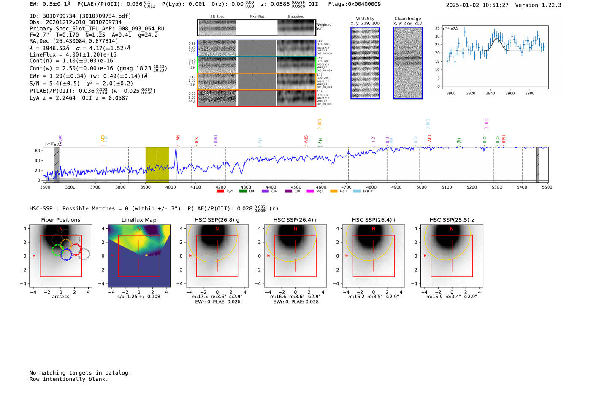Click the green dashed fiber circle
This screenshot has width=591, height=402.
point(58,250)
